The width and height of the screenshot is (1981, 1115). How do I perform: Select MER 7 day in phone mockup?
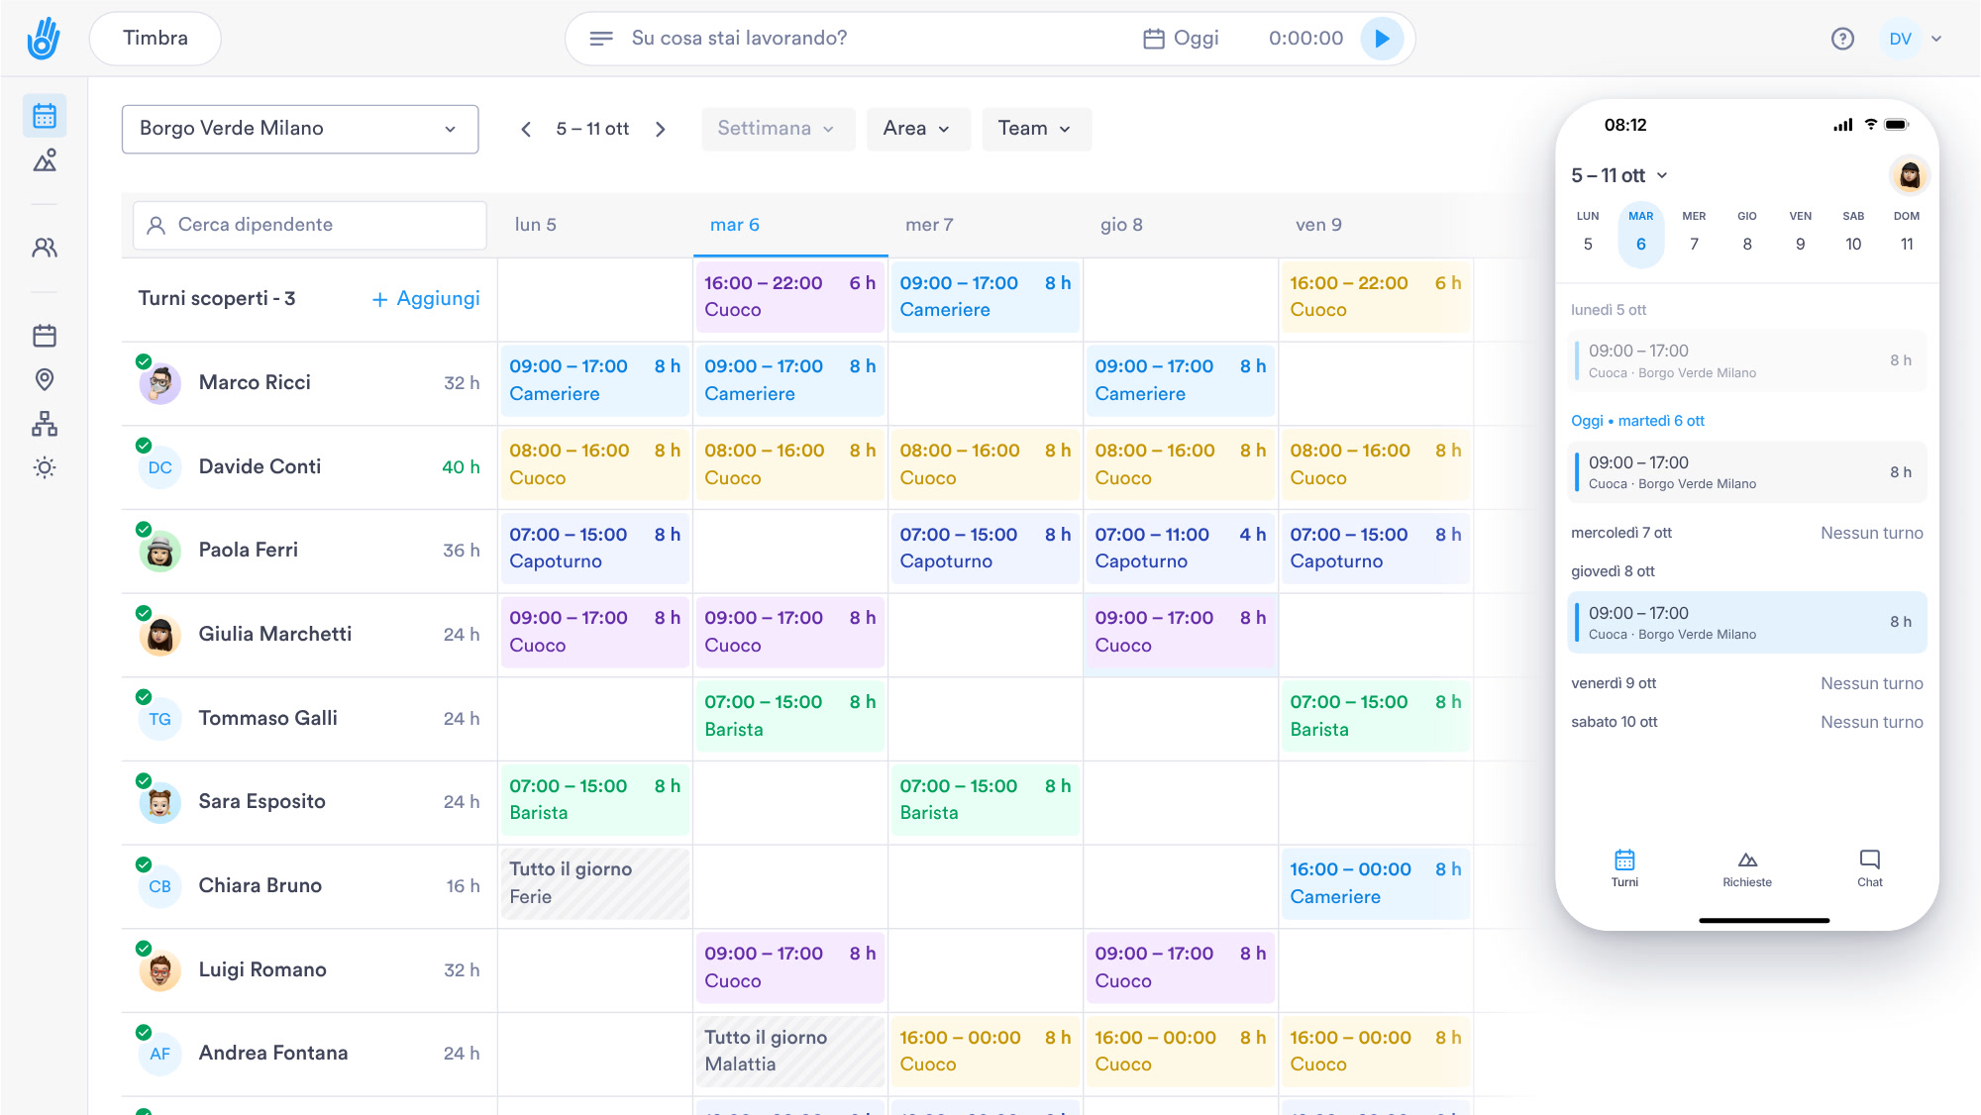click(1694, 232)
